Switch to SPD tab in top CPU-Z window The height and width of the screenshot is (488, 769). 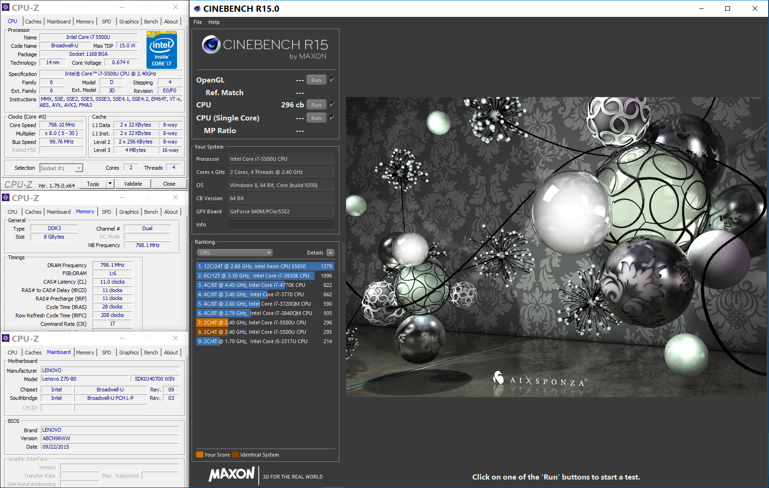click(107, 22)
